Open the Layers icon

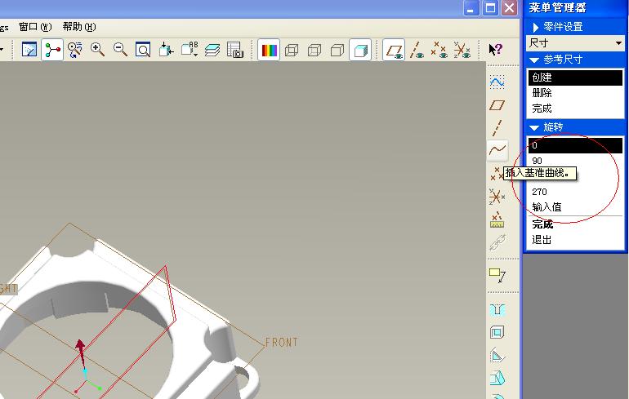coord(212,50)
